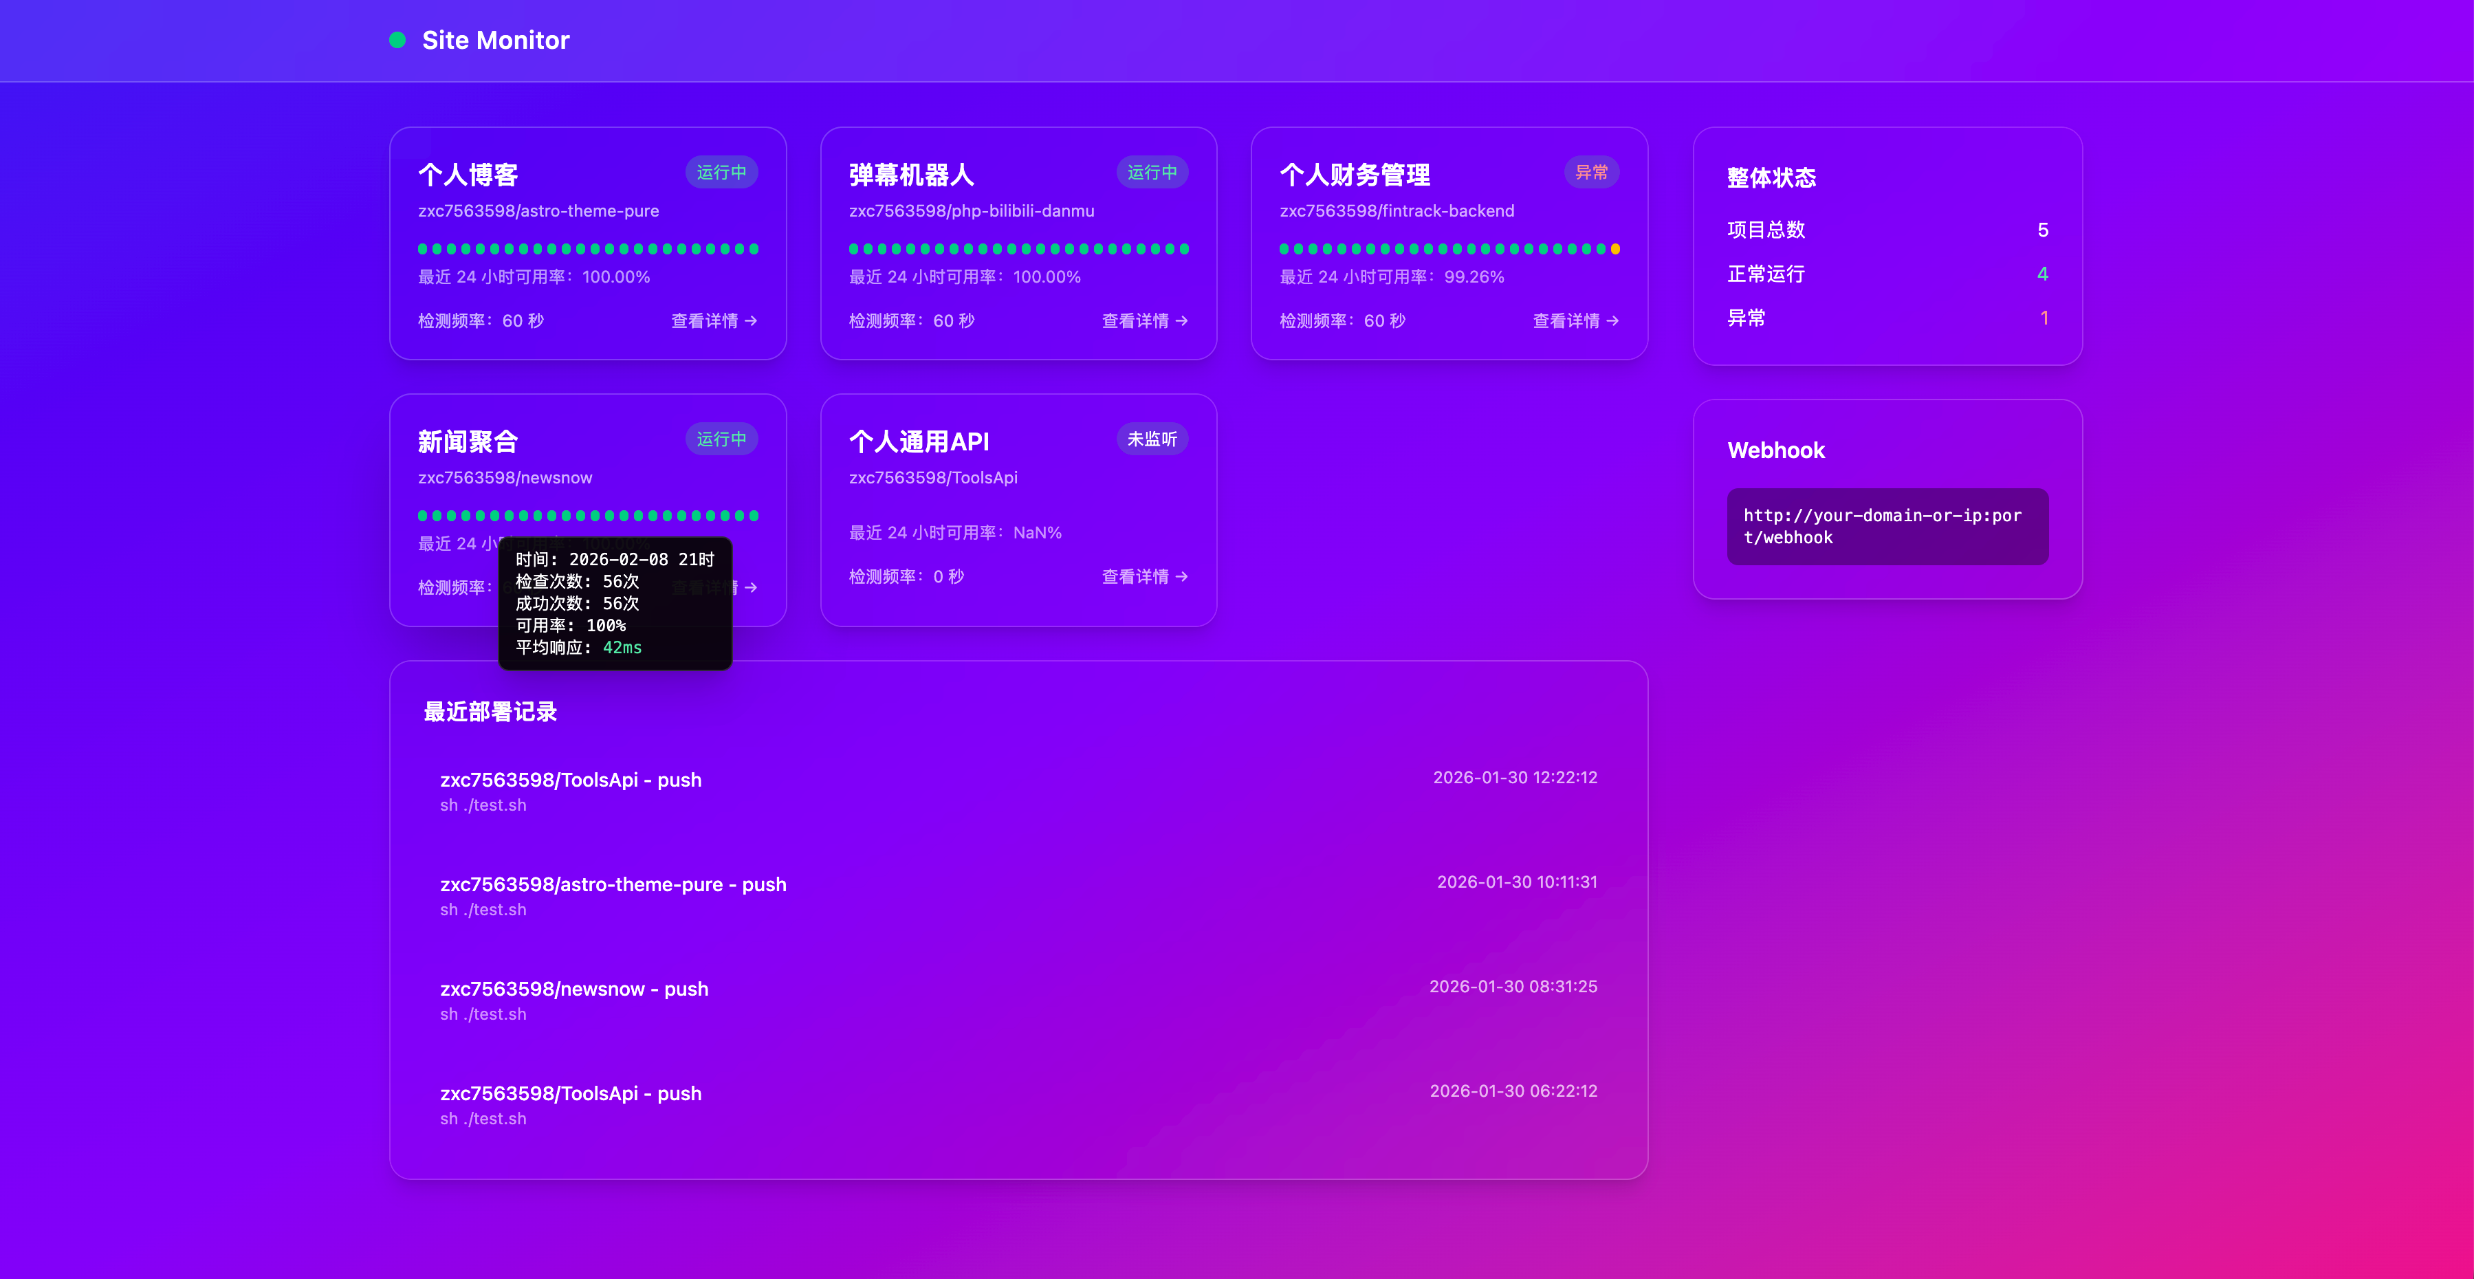Open the astro-theme-pure push deployment record
The height and width of the screenshot is (1279, 2474).
(x=613, y=884)
